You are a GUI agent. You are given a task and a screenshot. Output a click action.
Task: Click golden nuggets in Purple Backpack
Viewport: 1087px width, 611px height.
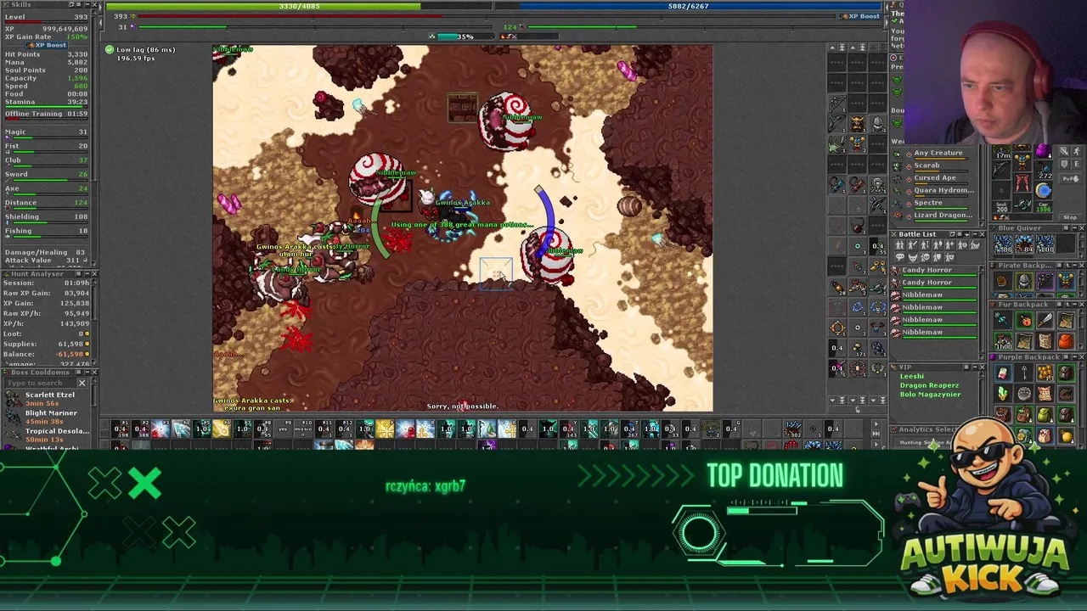1045,373
